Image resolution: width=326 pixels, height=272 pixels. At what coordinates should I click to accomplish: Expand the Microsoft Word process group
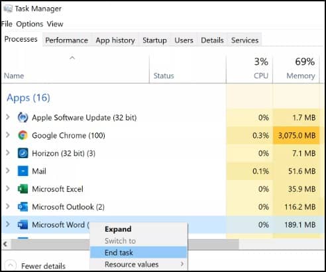[x=8, y=224]
